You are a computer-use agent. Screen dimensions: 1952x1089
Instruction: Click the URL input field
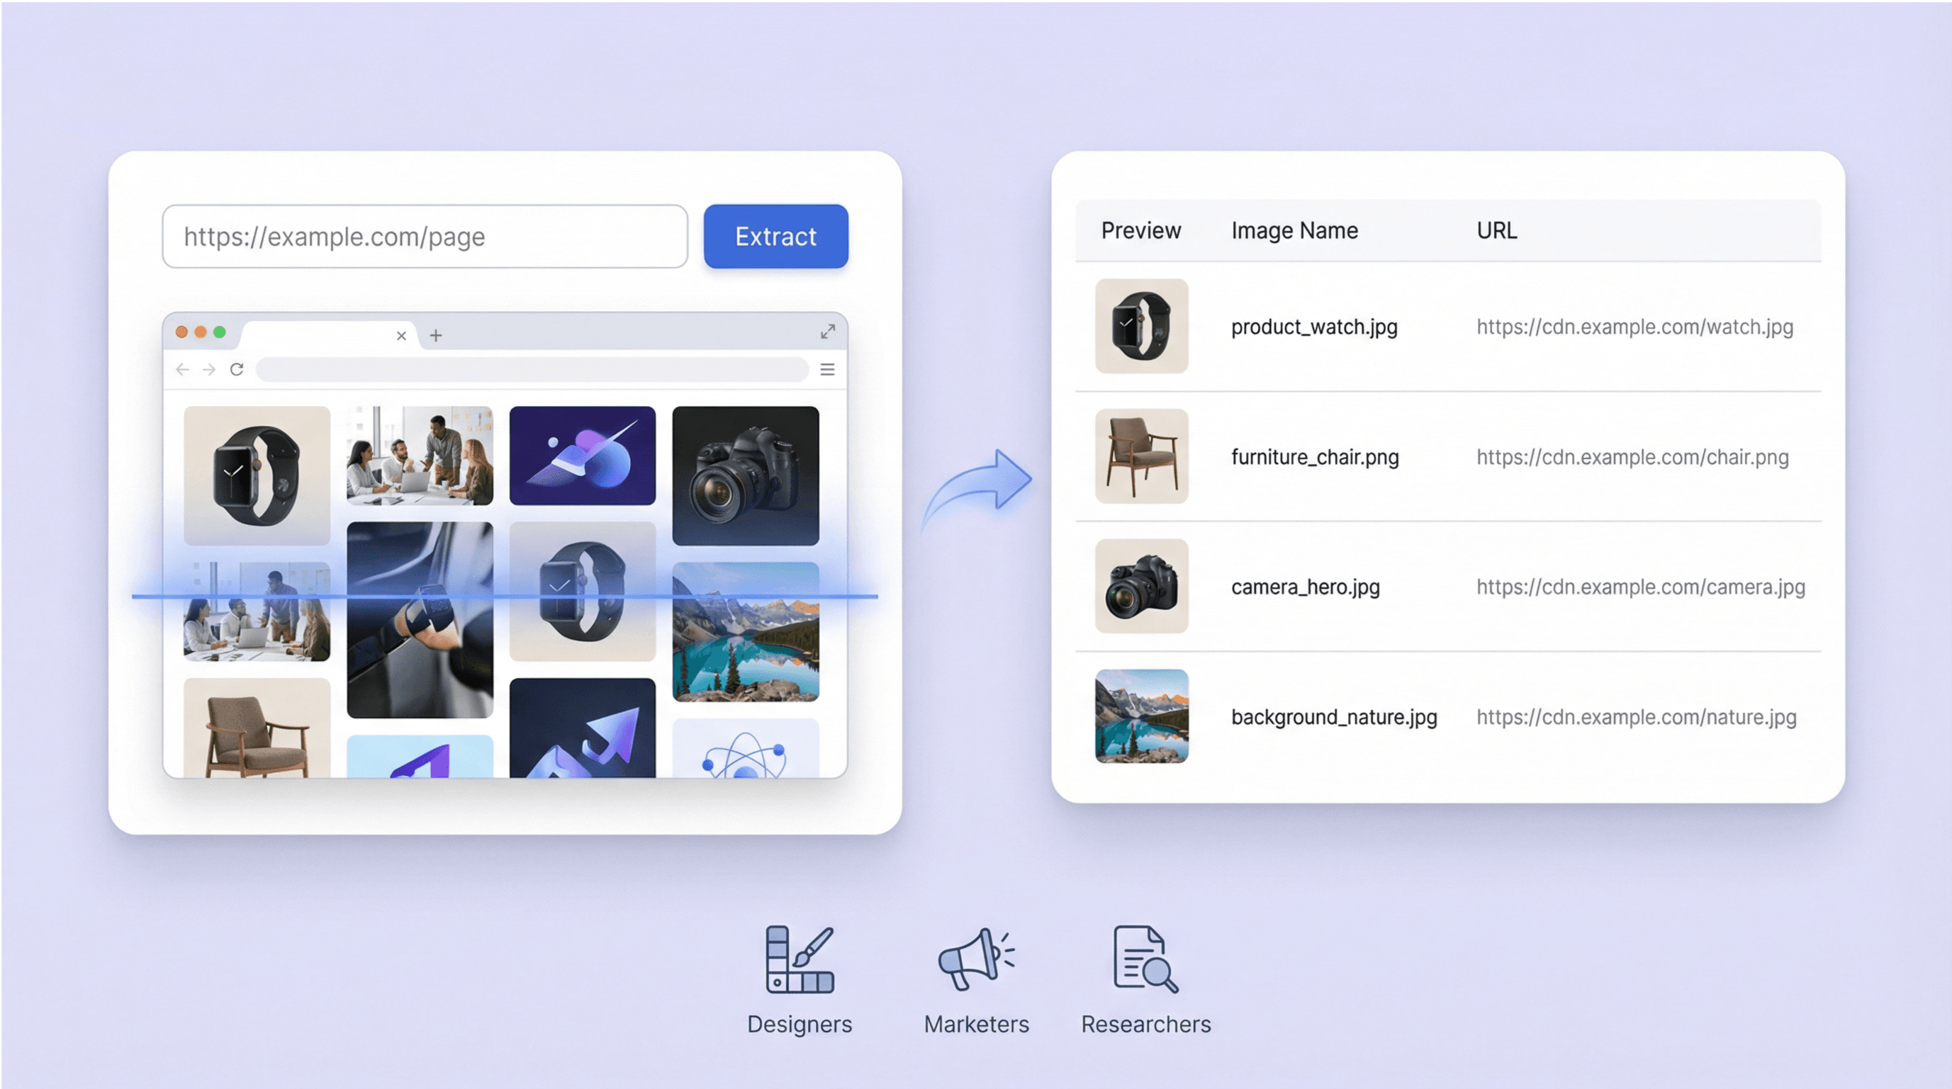point(425,236)
